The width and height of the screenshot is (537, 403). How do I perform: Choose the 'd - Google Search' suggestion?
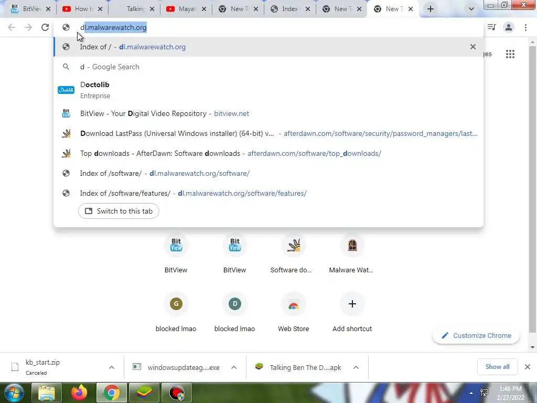coord(268,67)
